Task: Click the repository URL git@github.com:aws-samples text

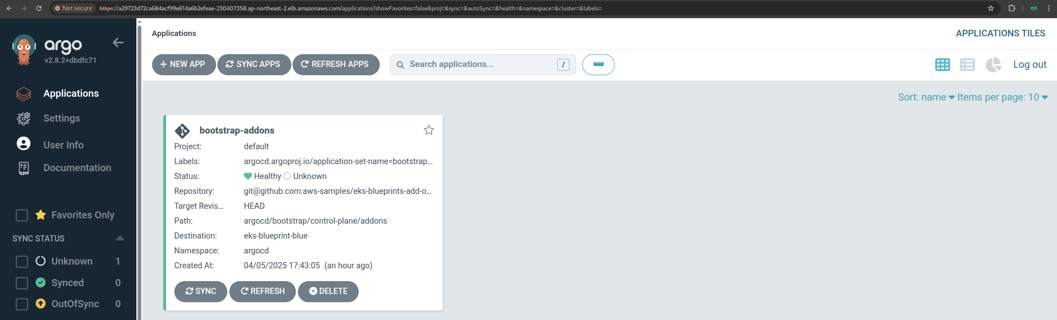Action: tap(338, 191)
